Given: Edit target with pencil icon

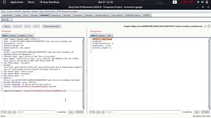Looking at the screenshot, I should pyautogui.click(x=205, y=26).
